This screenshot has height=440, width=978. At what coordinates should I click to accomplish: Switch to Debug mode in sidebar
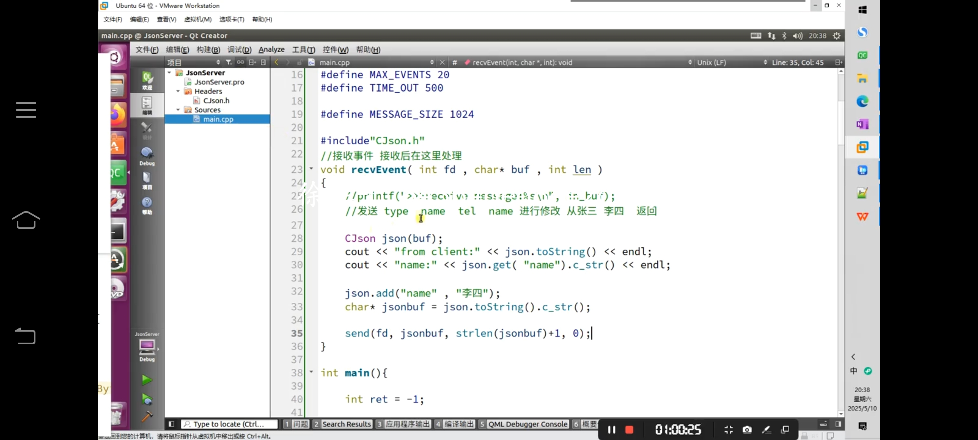point(147,156)
